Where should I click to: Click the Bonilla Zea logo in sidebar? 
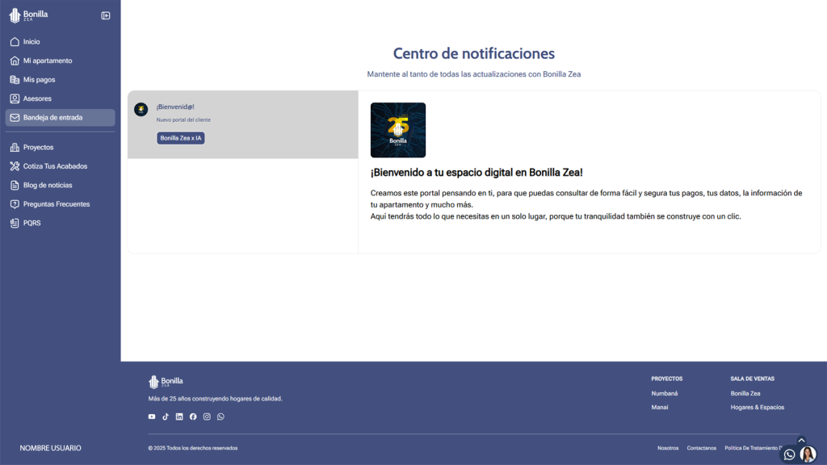pyautogui.click(x=28, y=15)
